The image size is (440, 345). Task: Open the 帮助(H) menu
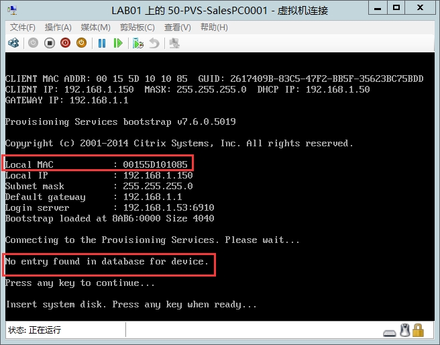(214, 28)
